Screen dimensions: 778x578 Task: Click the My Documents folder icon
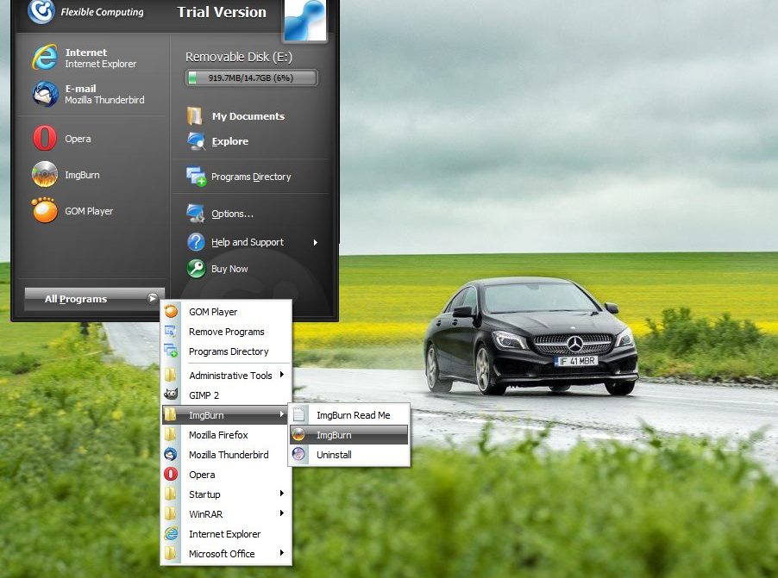(195, 116)
